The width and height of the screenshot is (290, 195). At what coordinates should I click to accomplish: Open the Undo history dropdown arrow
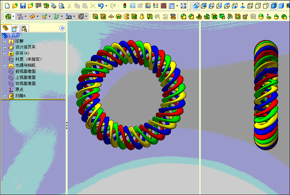(x=106, y=6)
